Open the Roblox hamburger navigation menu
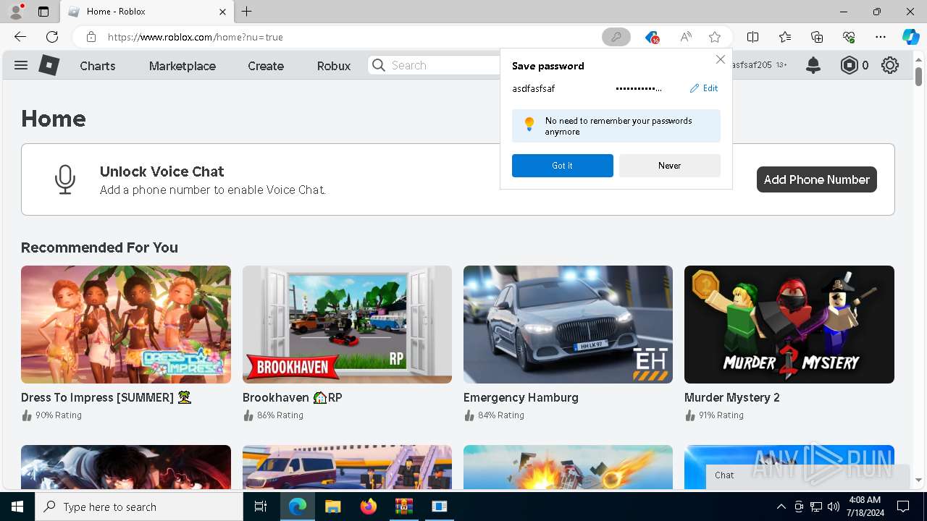The image size is (927, 521). tap(21, 65)
